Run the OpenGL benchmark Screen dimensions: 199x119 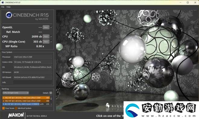46,27
